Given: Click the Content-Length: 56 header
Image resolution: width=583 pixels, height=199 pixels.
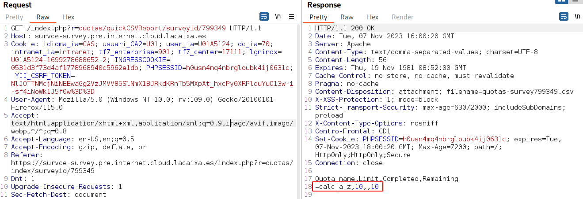Looking at the screenshot, I should point(351,60).
